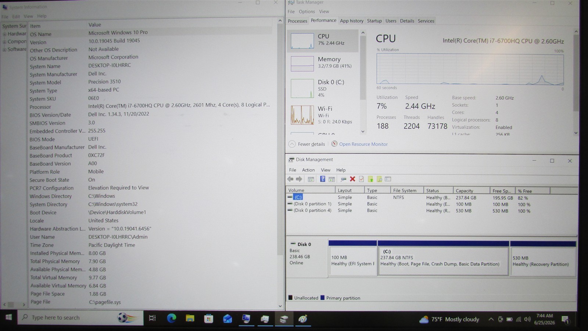Click the Forward arrow in Disk Management toolbar

point(299,179)
